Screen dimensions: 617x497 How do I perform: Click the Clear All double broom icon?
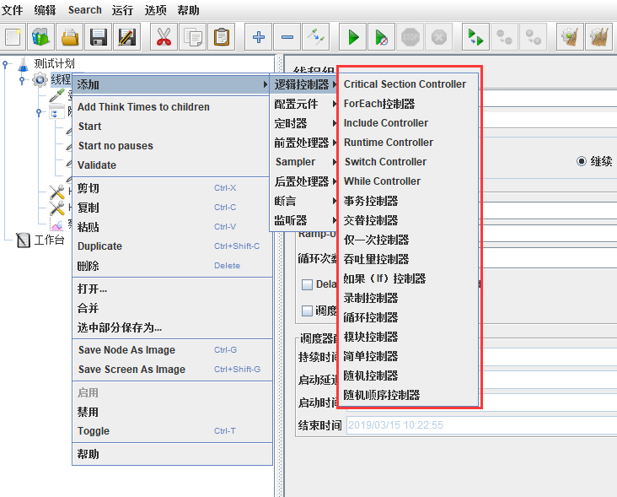598,37
